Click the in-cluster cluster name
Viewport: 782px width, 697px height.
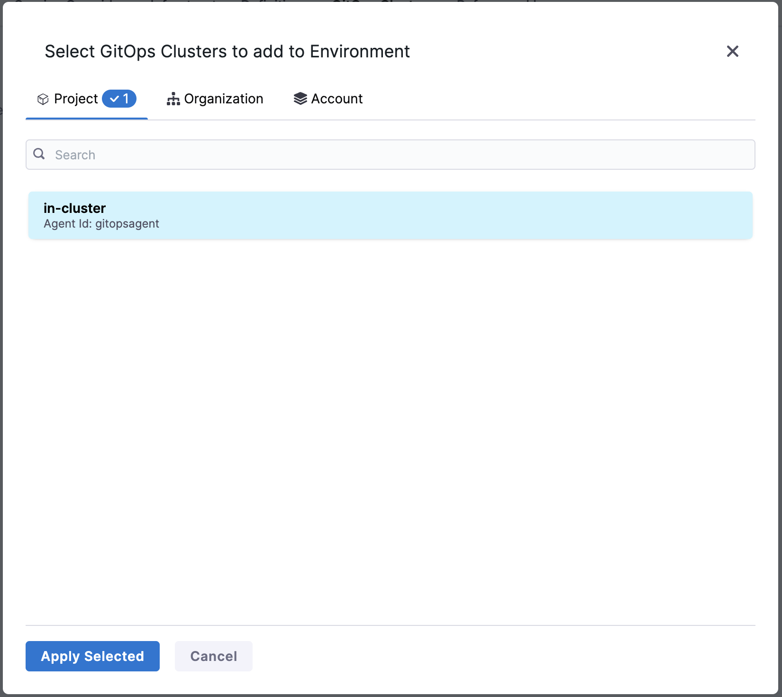coord(74,208)
